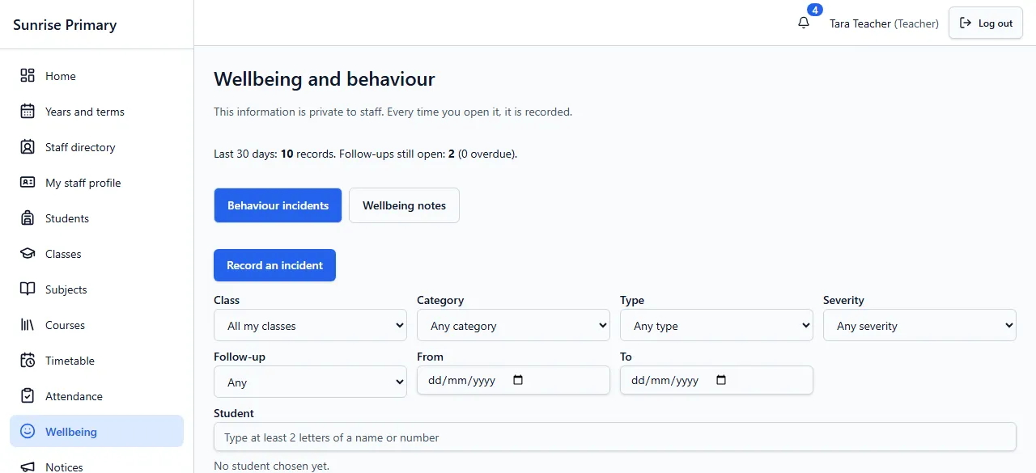Image resolution: width=1036 pixels, height=473 pixels.
Task: Click the Sunrise Primary school title
Action: pyautogui.click(x=65, y=24)
